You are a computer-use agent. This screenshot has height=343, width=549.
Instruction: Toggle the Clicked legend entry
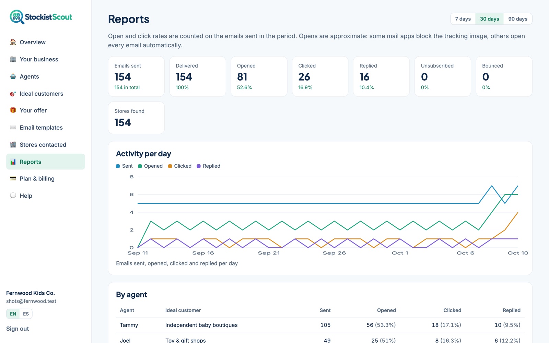(180, 166)
